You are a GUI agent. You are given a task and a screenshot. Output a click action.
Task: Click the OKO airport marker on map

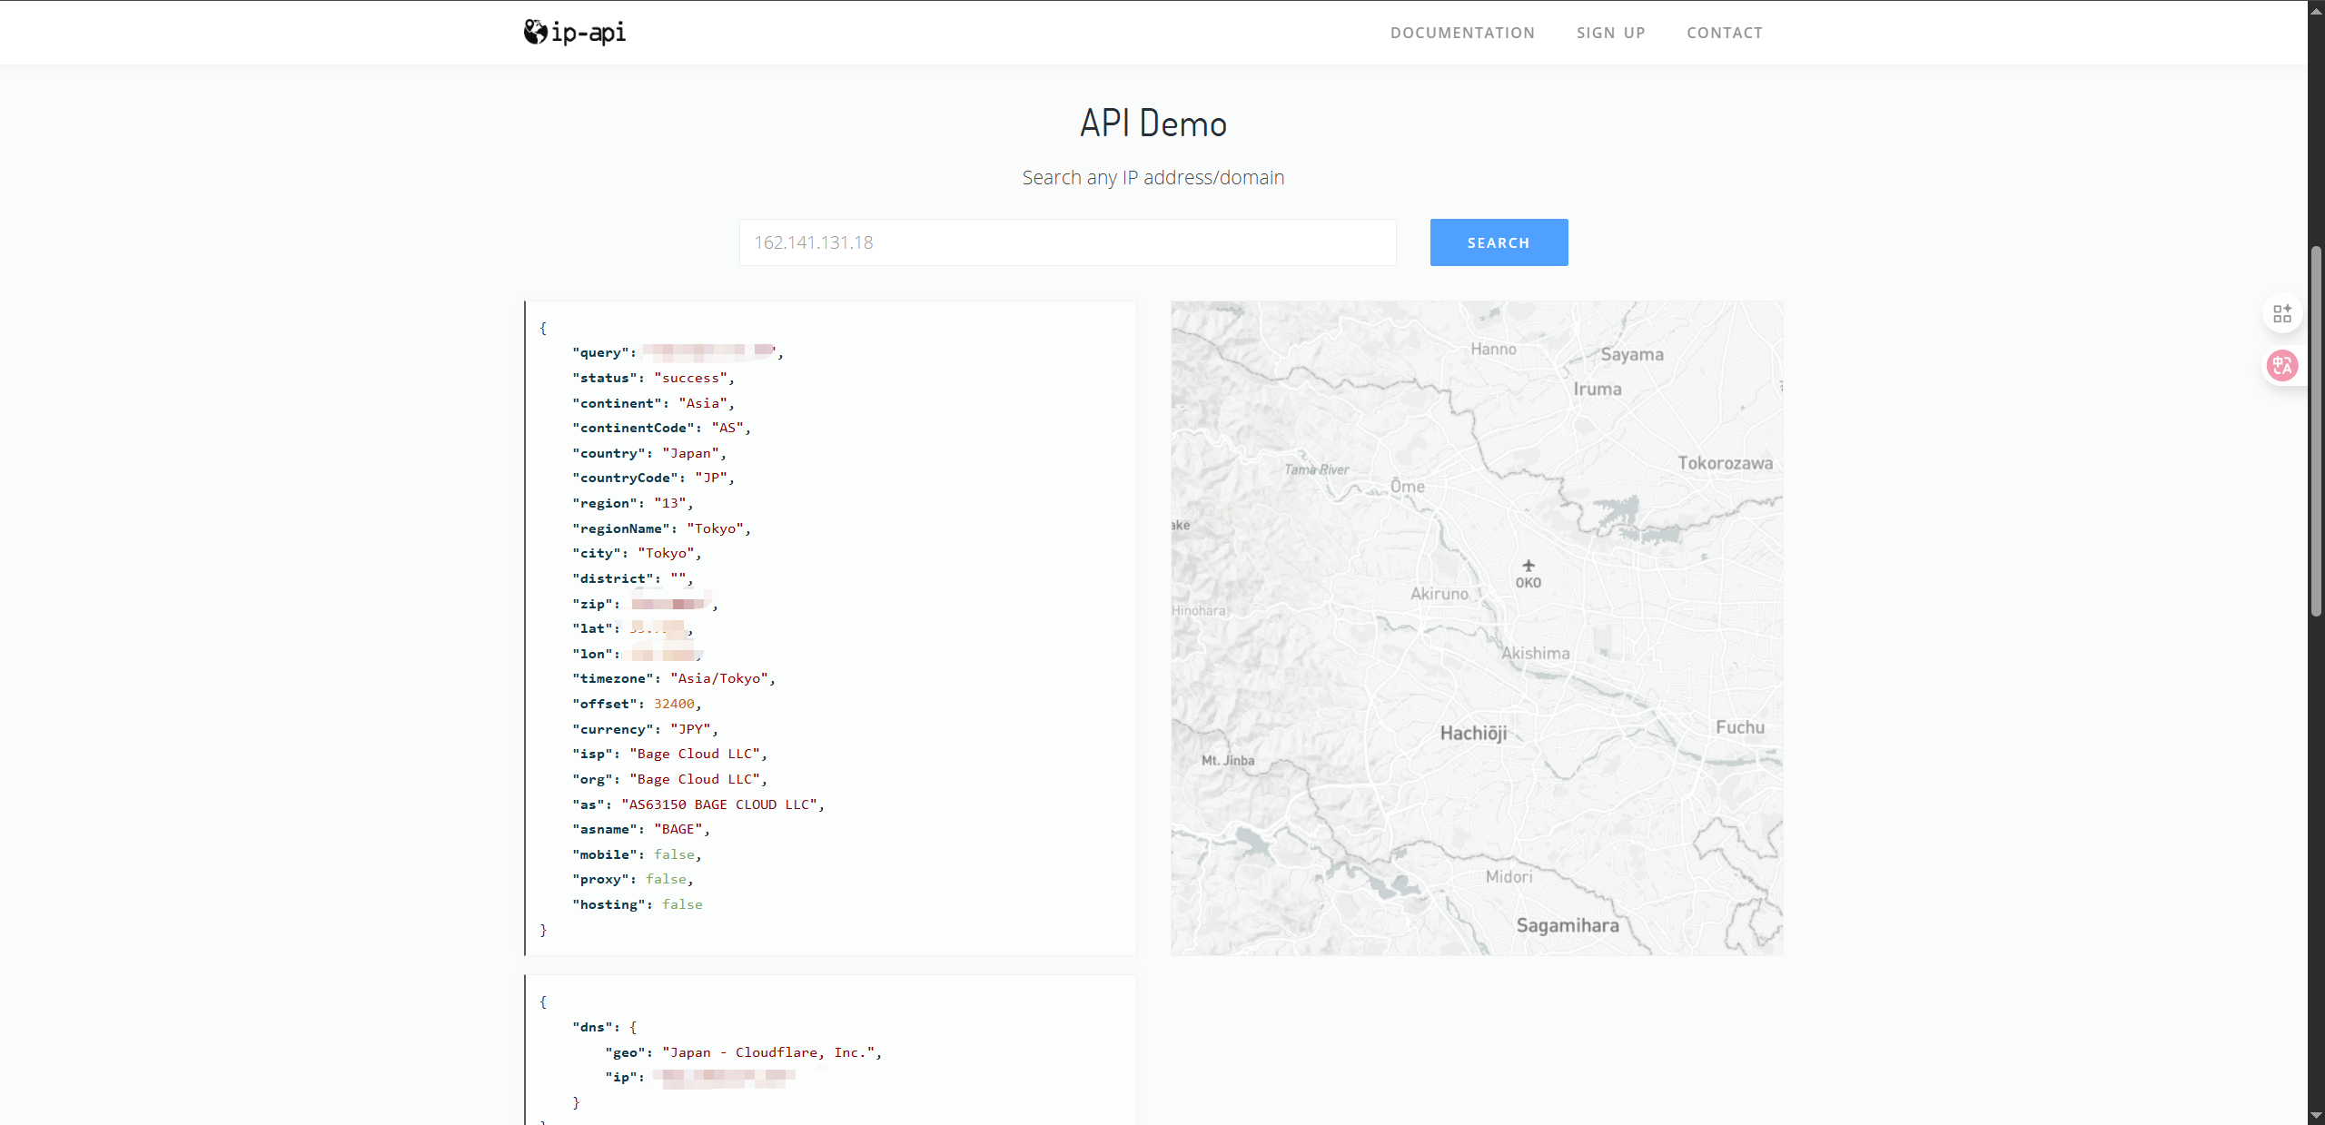(x=1529, y=566)
